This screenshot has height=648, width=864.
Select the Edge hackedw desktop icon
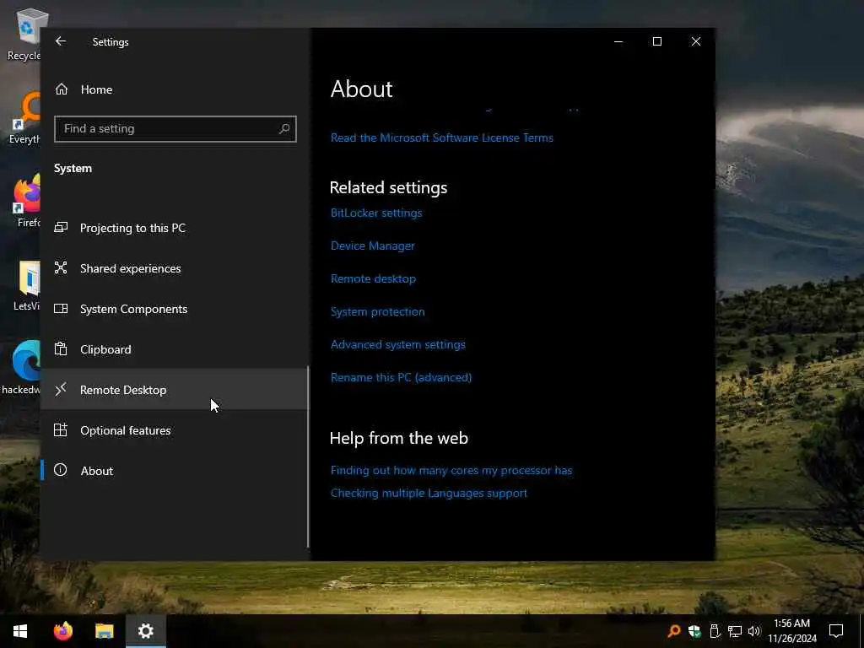coord(21,368)
